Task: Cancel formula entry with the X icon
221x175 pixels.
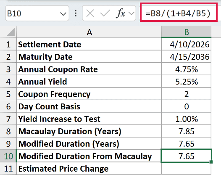Action: click(90, 13)
